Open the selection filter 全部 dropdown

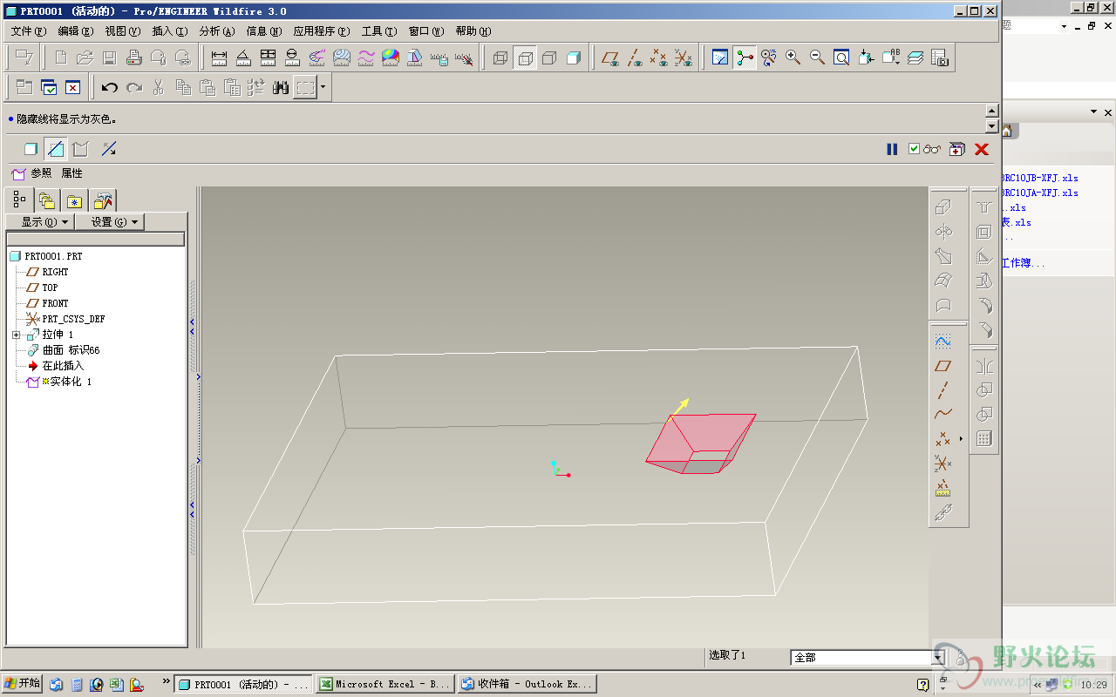click(x=939, y=658)
